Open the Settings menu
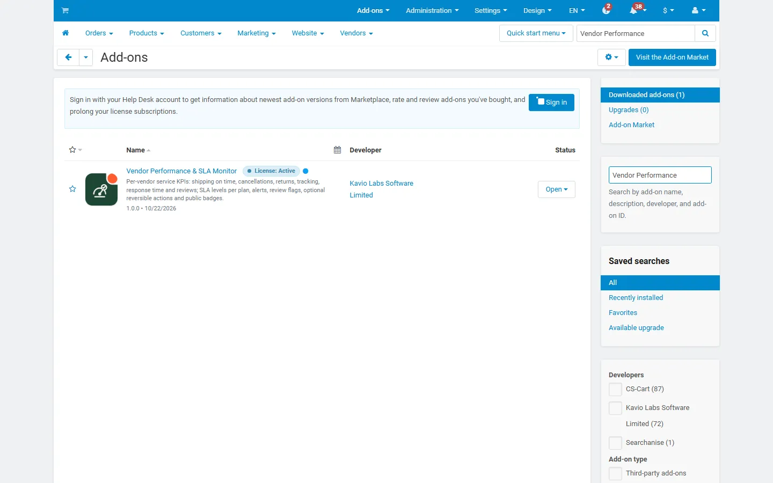This screenshot has width=773, height=483. [x=491, y=11]
